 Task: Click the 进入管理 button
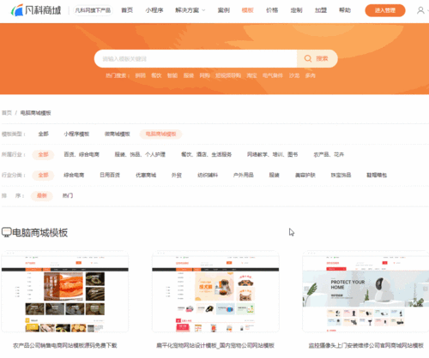385,10
